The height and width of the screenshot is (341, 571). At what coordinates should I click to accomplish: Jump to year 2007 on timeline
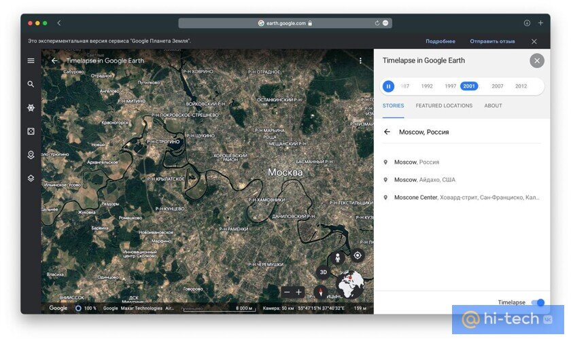pyautogui.click(x=497, y=86)
